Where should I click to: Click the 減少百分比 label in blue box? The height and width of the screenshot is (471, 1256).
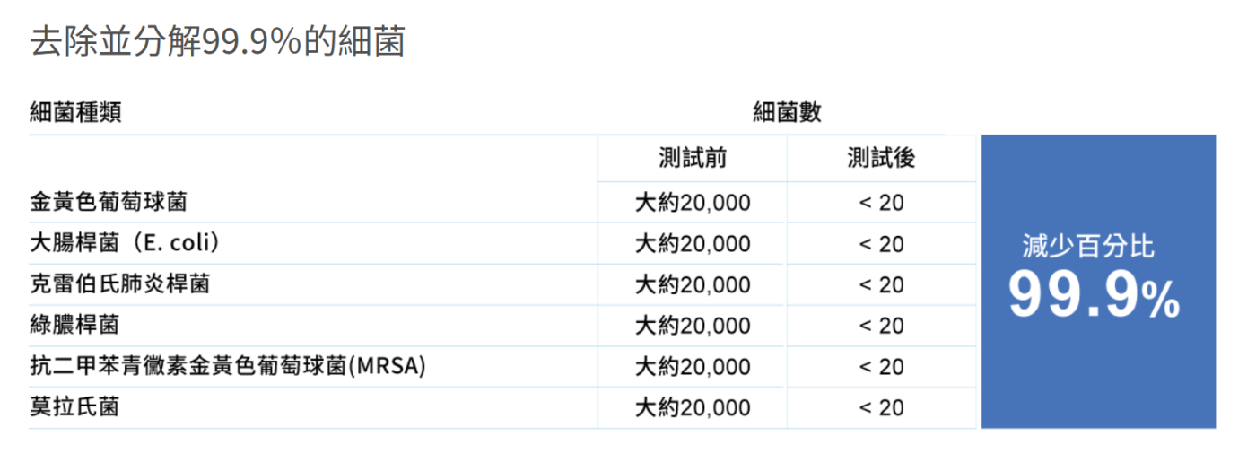pyautogui.click(x=1088, y=247)
